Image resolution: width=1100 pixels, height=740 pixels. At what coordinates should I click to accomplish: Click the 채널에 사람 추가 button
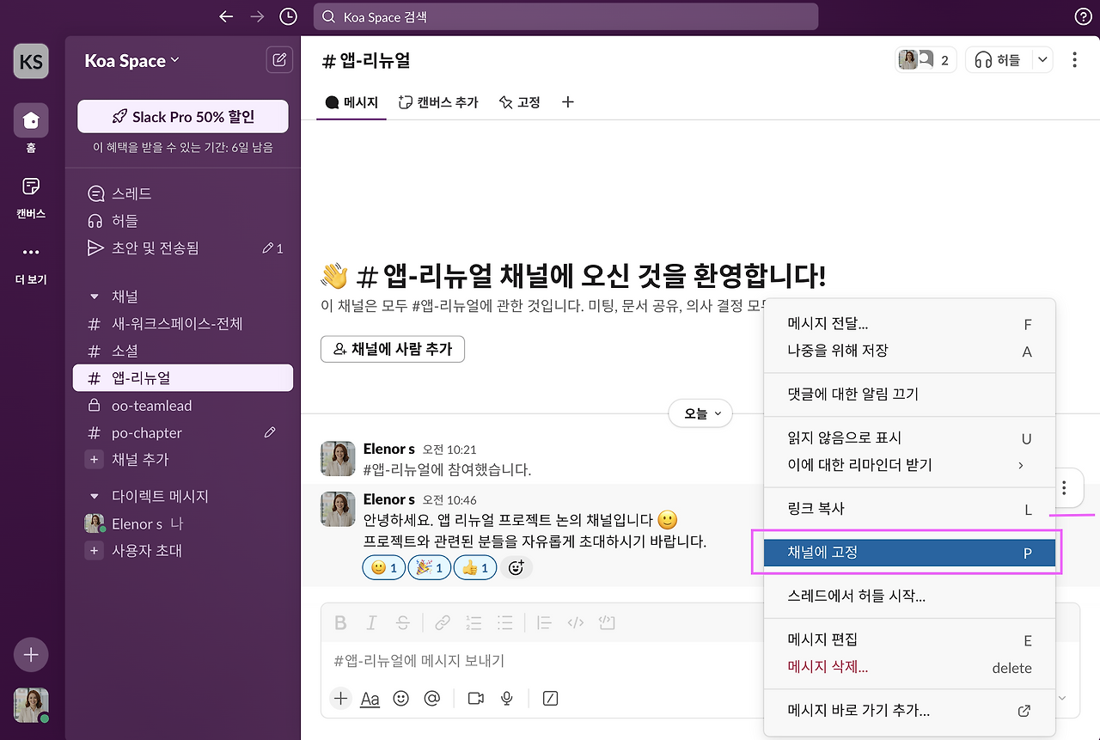393,349
